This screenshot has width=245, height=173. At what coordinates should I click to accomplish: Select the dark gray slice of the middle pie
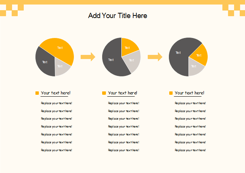click(111, 60)
